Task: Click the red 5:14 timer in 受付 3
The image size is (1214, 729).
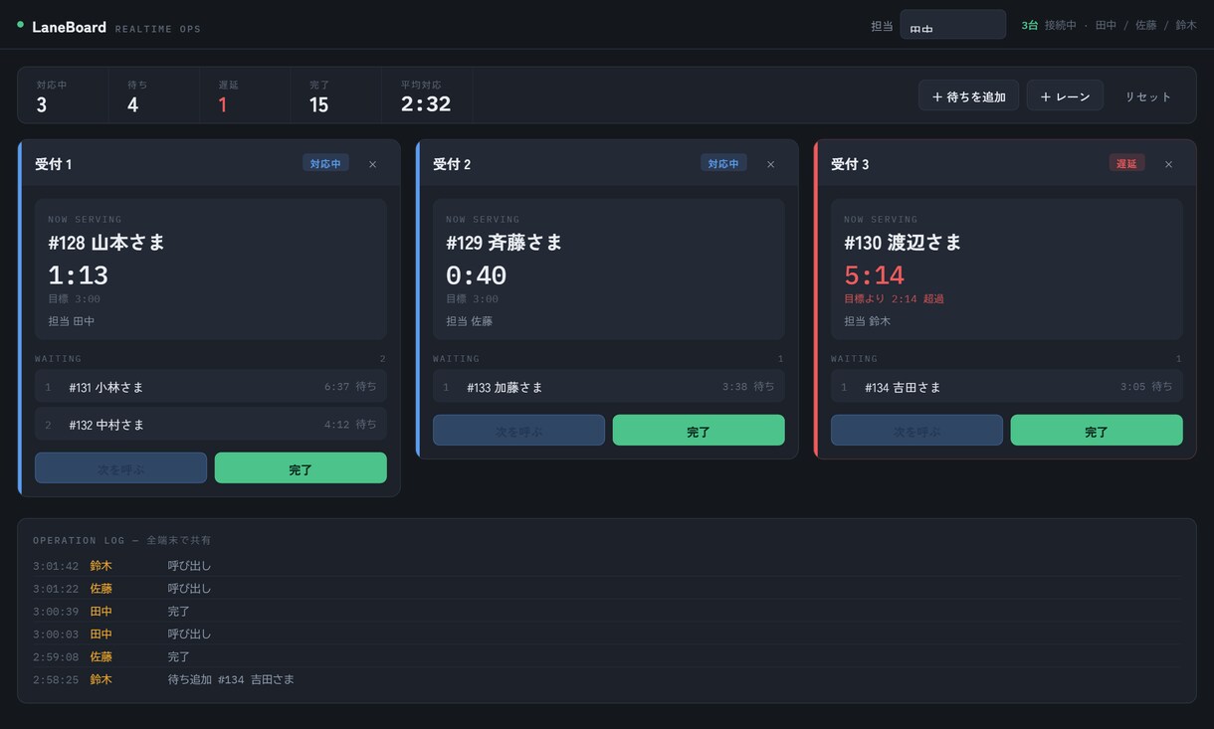Action: (875, 275)
